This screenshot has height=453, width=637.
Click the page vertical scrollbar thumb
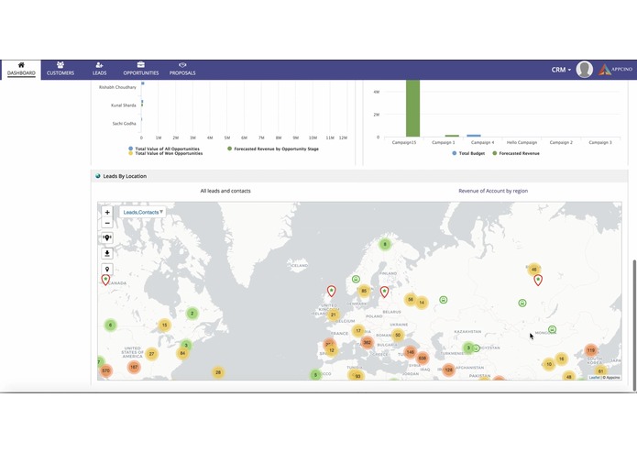pos(634,326)
